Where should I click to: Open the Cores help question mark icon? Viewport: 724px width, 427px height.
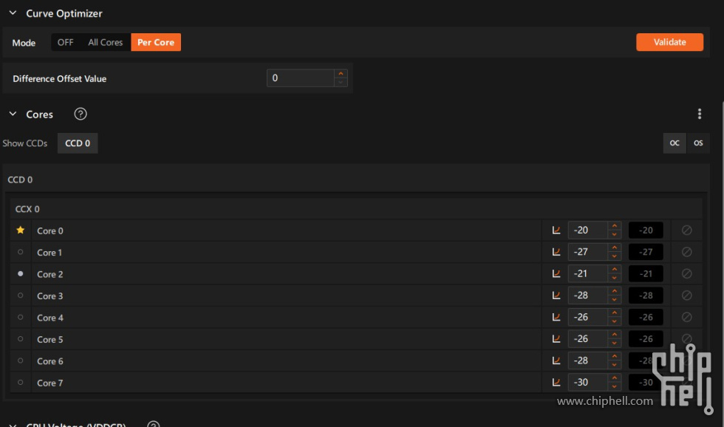pyautogui.click(x=81, y=114)
